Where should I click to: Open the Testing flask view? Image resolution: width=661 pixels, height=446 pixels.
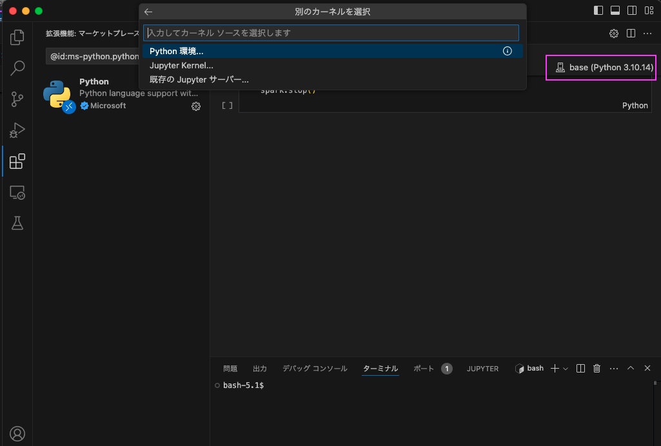17,223
